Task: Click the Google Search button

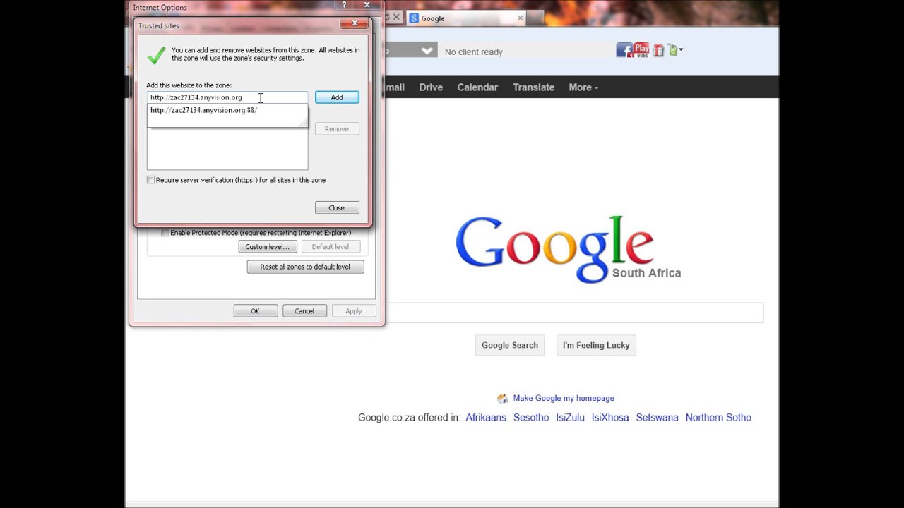Action: [x=510, y=345]
